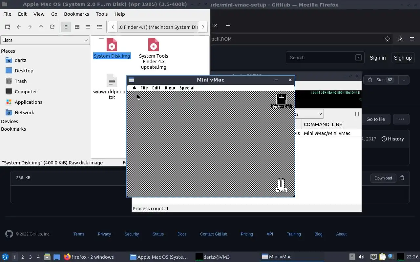This screenshot has height=262, width=420.
Task: Open file manager Tools menu
Action: (x=102, y=14)
